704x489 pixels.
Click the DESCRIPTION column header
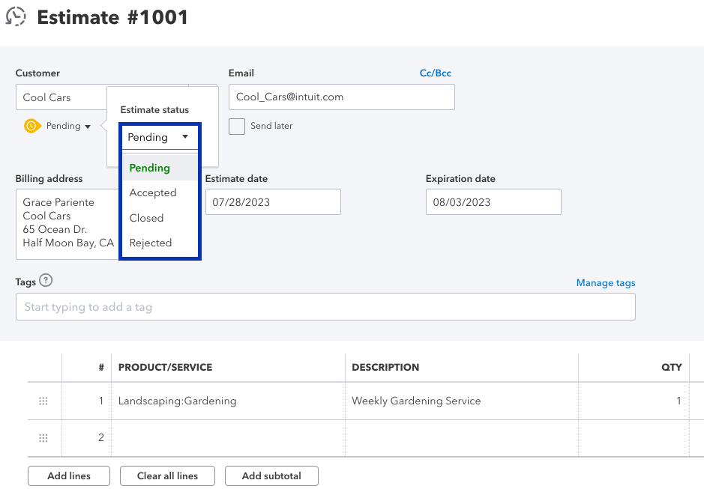tap(385, 368)
